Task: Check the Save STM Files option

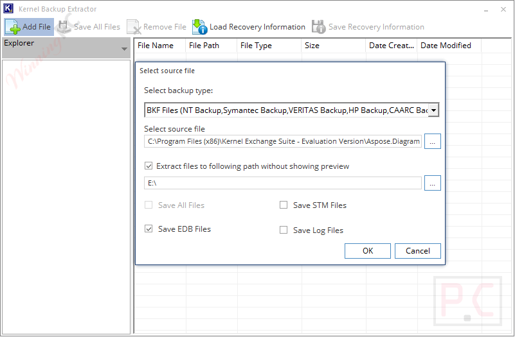Action: 284,205
